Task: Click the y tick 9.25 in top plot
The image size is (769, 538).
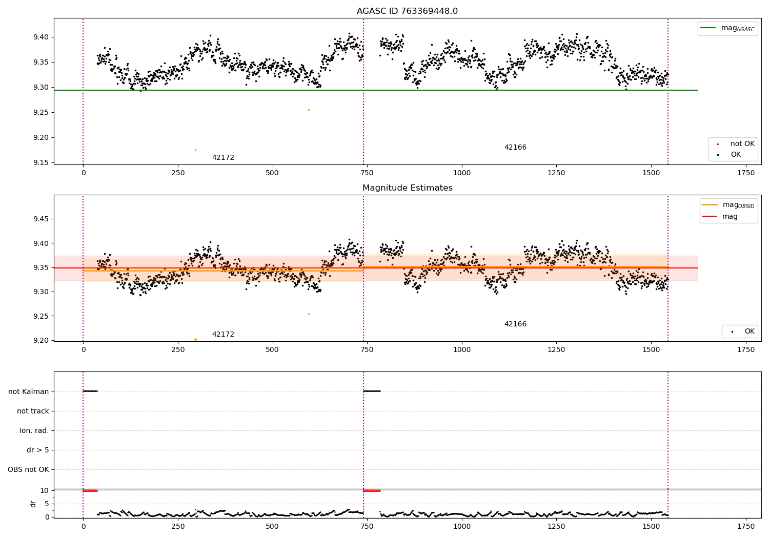Action: tap(41, 112)
